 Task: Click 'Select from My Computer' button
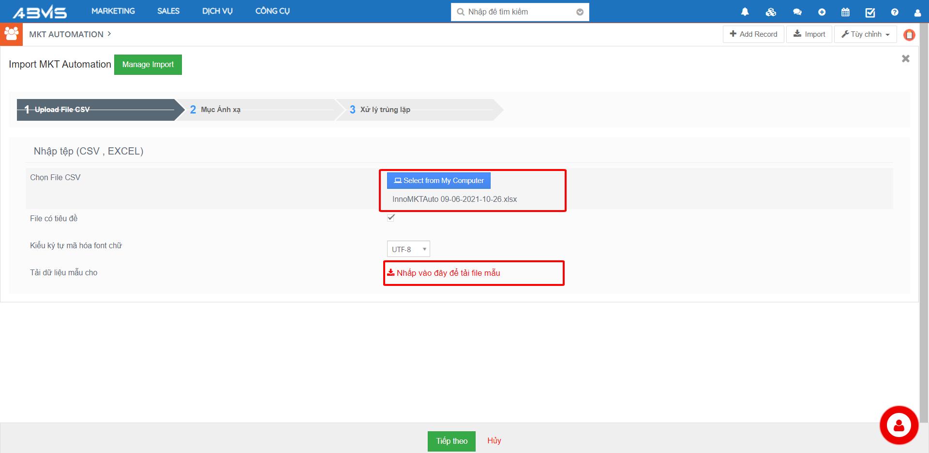pyautogui.click(x=438, y=181)
